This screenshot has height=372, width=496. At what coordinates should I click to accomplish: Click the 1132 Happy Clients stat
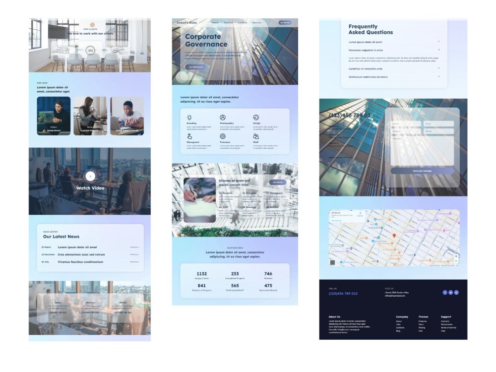click(x=201, y=275)
